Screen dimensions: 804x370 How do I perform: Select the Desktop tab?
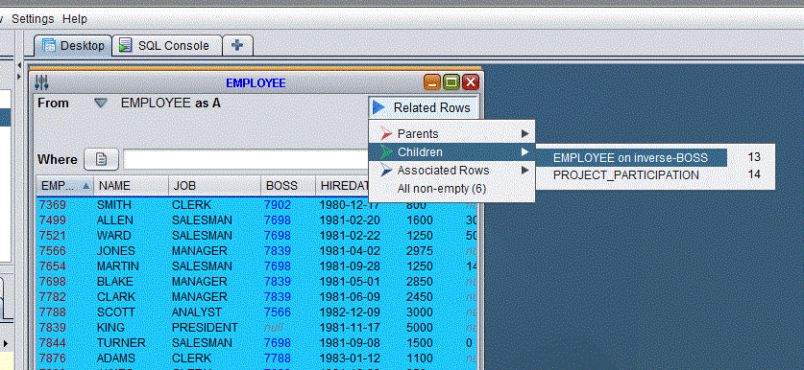pos(74,46)
